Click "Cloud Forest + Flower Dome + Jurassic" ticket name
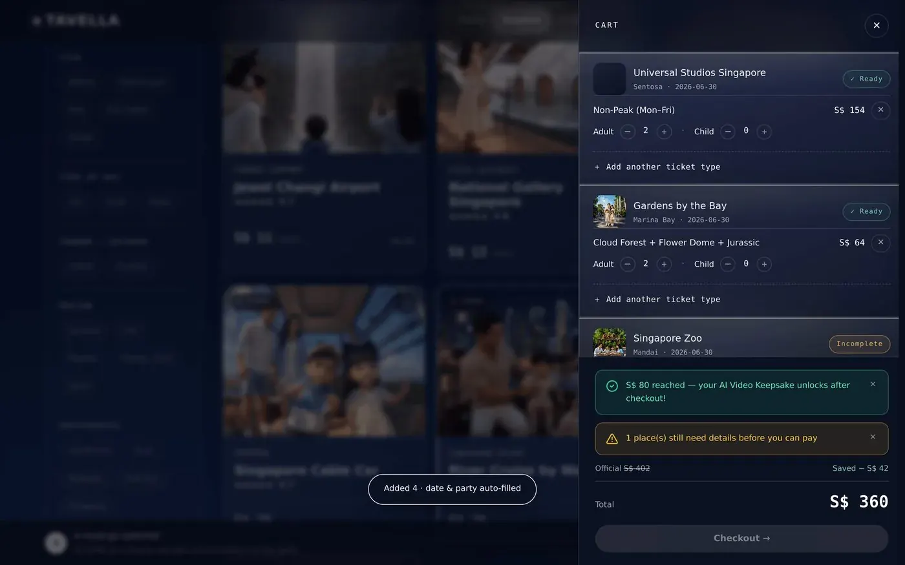Image resolution: width=905 pixels, height=565 pixels. (676, 243)
